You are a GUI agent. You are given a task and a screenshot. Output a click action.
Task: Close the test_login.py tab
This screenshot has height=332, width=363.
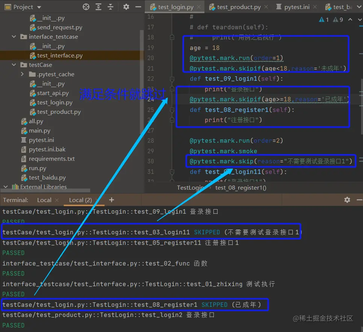point(199,7)
